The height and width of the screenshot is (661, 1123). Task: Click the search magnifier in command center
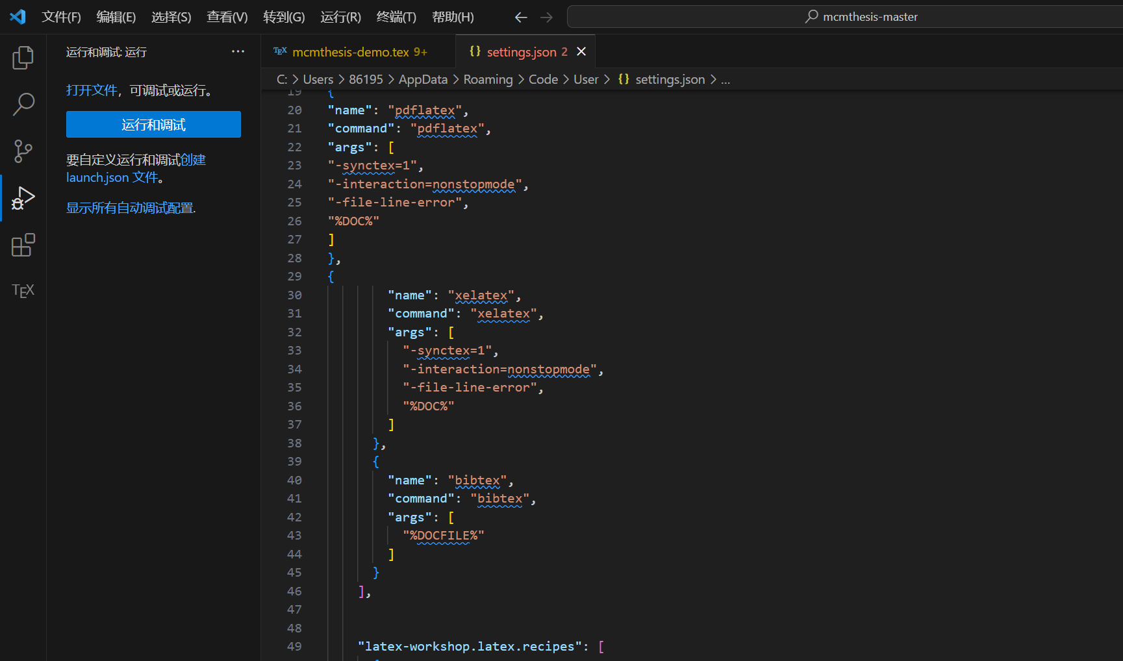[x=811, y=17]
